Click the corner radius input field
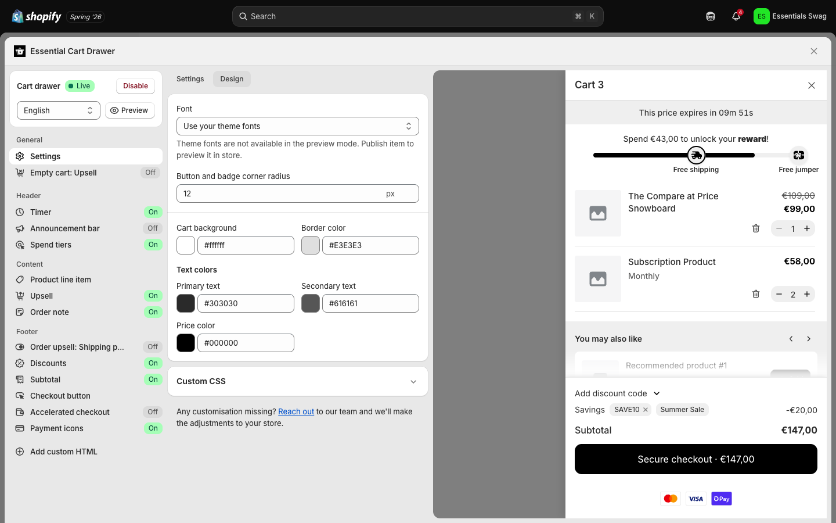836x523 pixels. 298,194
